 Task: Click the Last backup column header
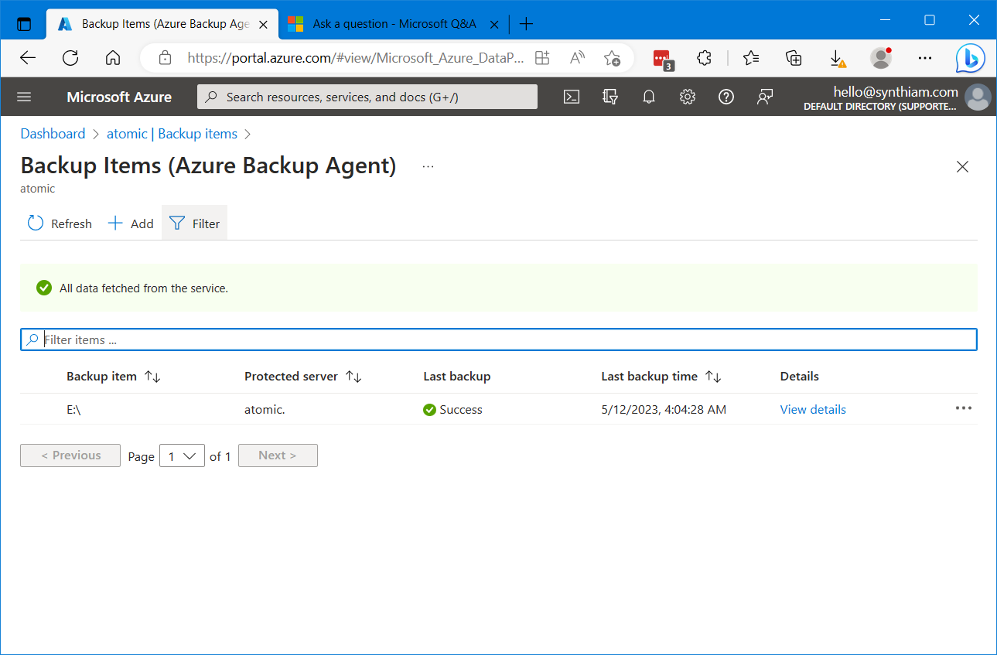[456, 377]
